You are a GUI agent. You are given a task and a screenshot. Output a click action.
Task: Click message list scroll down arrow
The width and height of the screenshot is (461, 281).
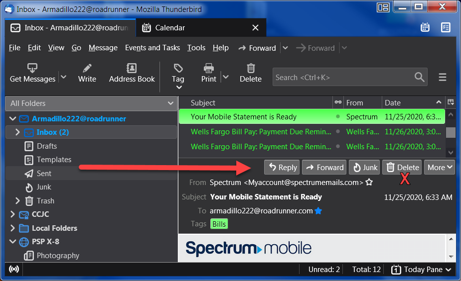tap(451, 152)
